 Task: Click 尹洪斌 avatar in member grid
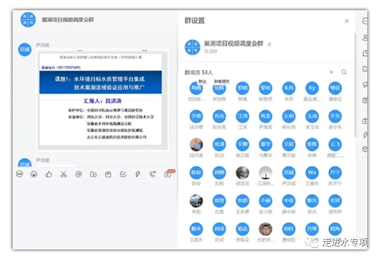(x=288, y=173)
